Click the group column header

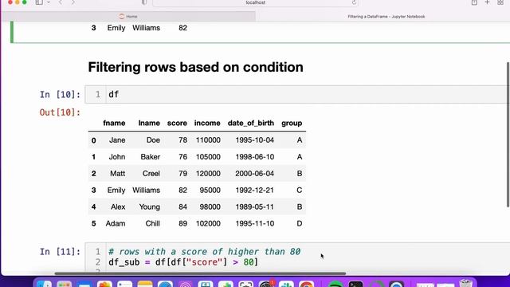point(292,123)
